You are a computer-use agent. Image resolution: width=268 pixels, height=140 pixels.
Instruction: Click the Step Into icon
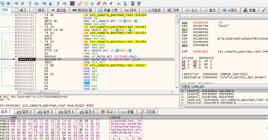click(x=30, y=3)
